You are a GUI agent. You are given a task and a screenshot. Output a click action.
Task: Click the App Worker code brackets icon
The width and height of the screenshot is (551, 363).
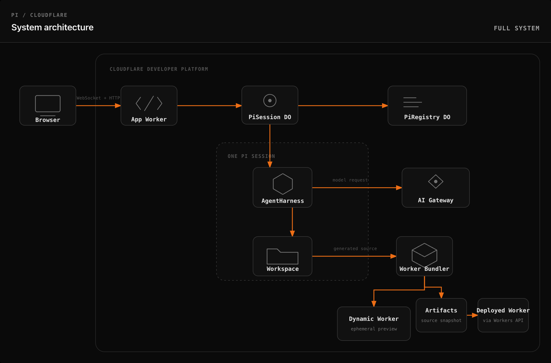coord(149,103)
